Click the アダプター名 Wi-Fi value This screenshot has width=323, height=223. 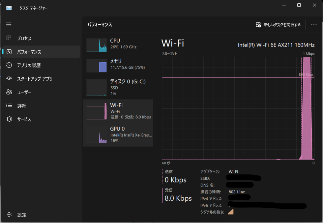(x=233, y=171)
